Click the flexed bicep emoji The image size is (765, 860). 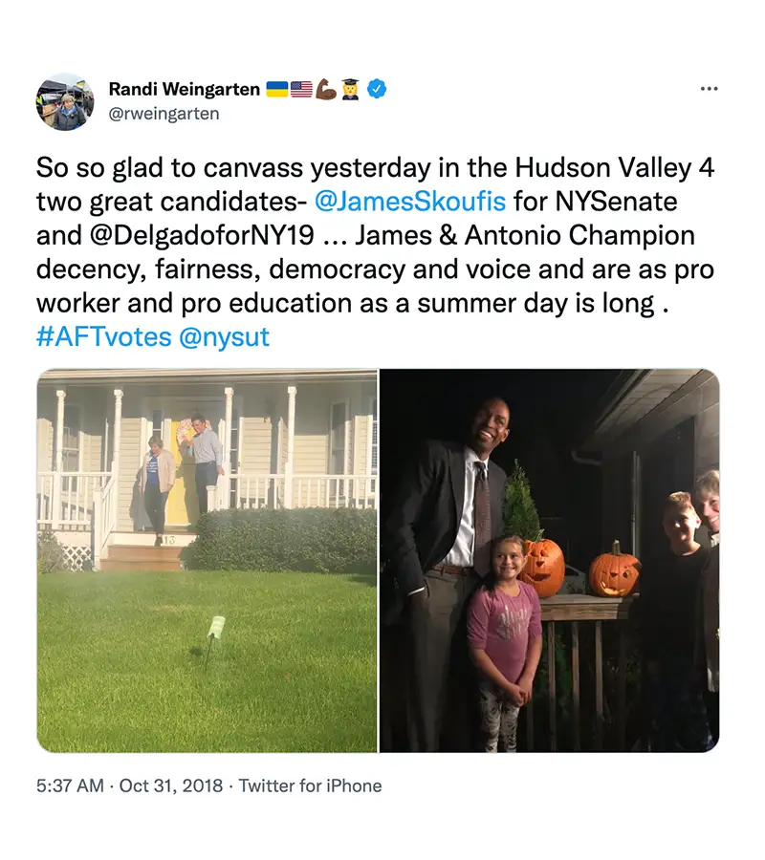pyautogui.click(x=325, y=88)
